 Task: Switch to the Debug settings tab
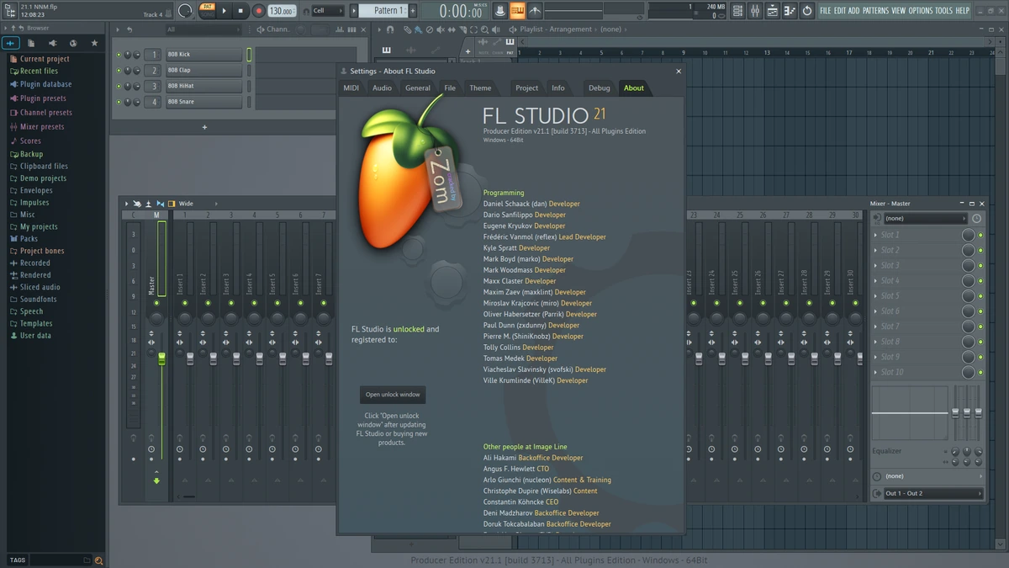pos(600,88)
